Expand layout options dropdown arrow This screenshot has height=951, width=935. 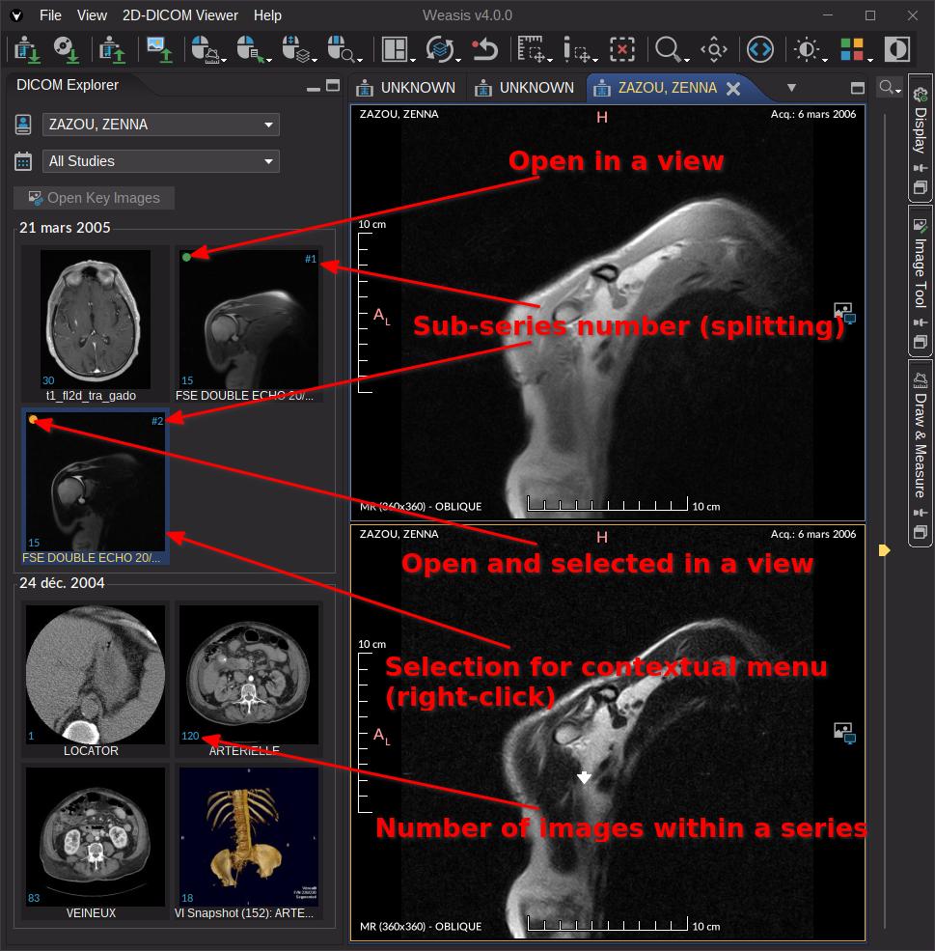coord(413,60)
